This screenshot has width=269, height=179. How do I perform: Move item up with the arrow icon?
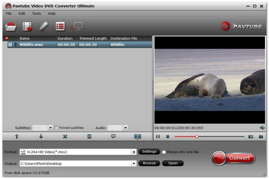click(x=17, y=136)
